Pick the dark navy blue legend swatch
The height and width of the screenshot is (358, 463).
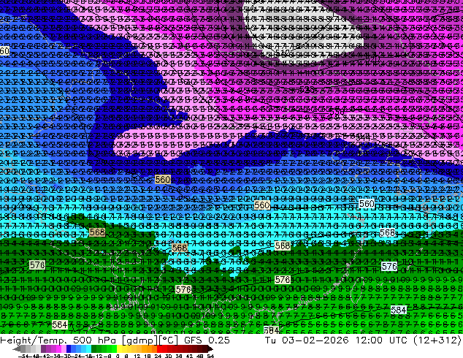point(69,349)
